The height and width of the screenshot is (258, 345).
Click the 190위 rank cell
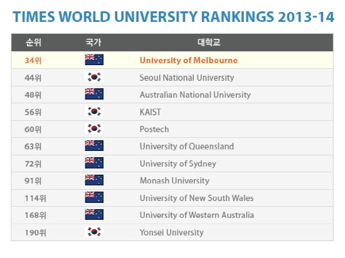(x=35, y=233)
